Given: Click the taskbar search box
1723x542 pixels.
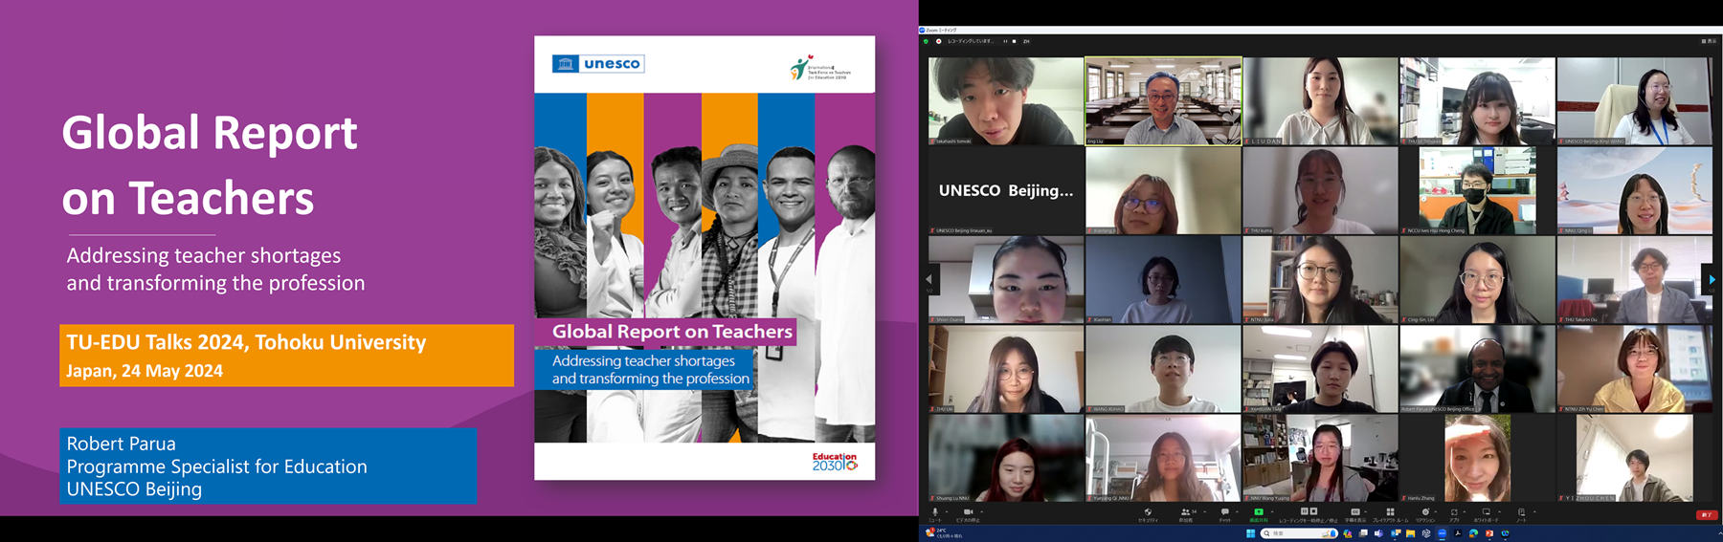Looking at the screenshot, I should [1299, 533].
